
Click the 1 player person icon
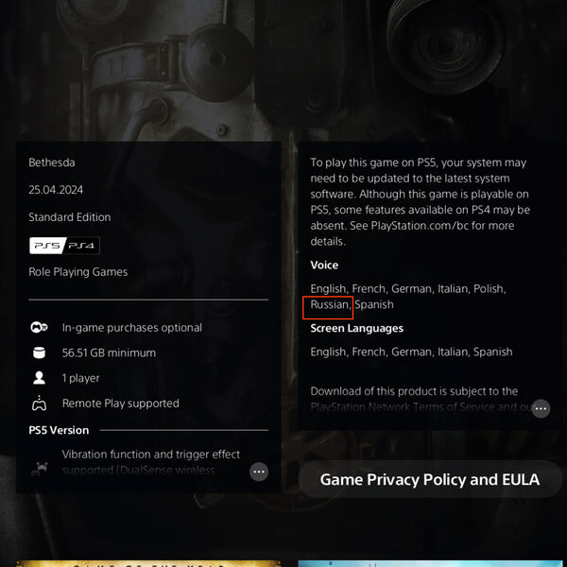pos(39,378)
